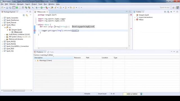This screenshot has height=101, width=180.
Task: Expand import declarations in Outline
Action: point(135,17)
